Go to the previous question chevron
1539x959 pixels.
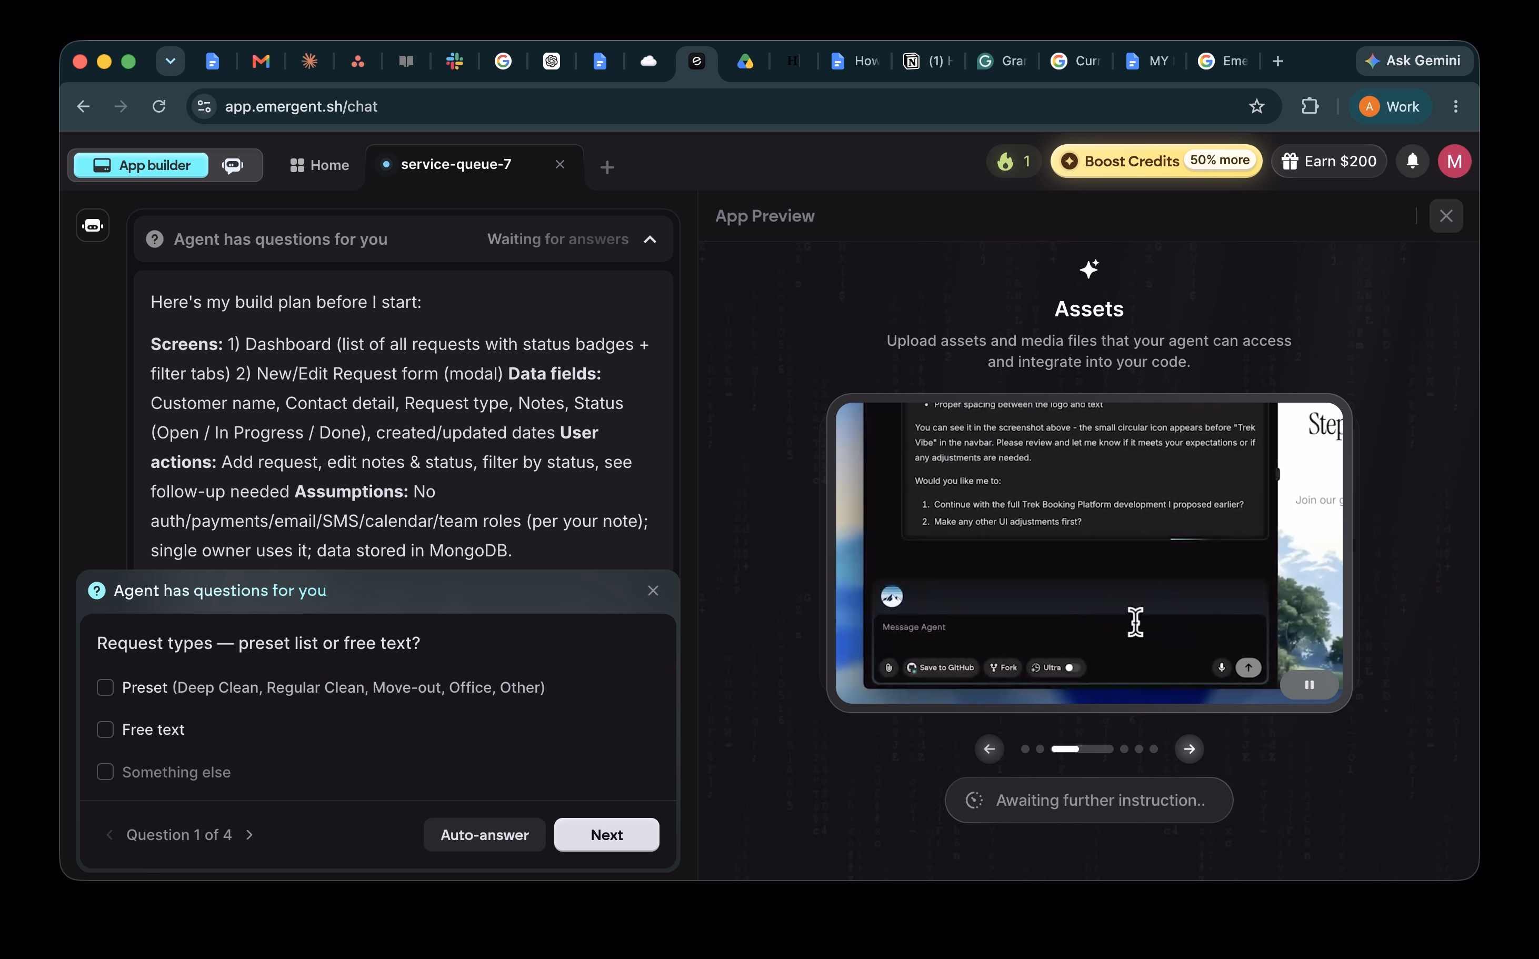point(109,835)
